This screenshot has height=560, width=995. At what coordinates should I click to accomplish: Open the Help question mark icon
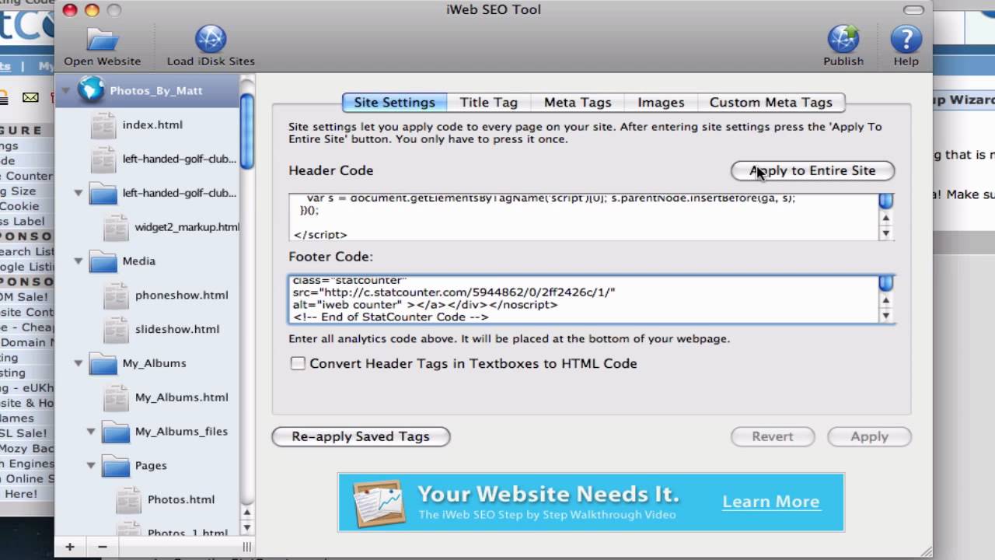pyautogui.click(x=906, y=39)
